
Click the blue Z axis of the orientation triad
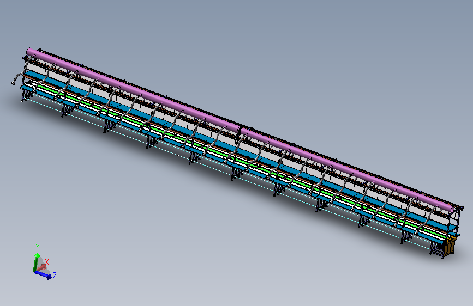click(x=42, y=274)
